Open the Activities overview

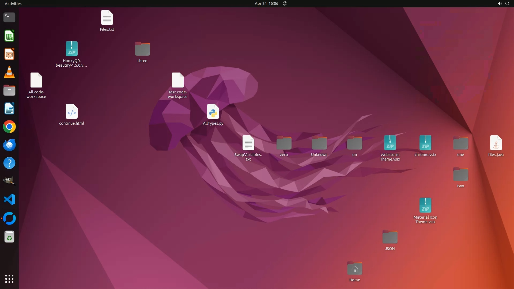13,3
